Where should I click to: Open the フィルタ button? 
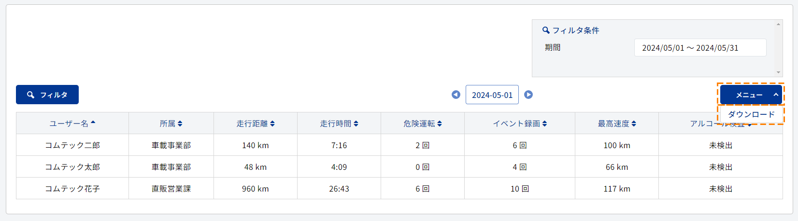pyautogui.click(x=47, y=95)
